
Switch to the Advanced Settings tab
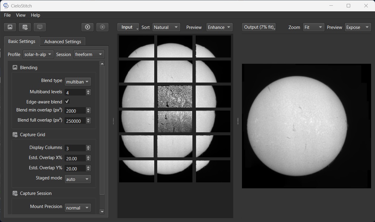coord(63,42)
